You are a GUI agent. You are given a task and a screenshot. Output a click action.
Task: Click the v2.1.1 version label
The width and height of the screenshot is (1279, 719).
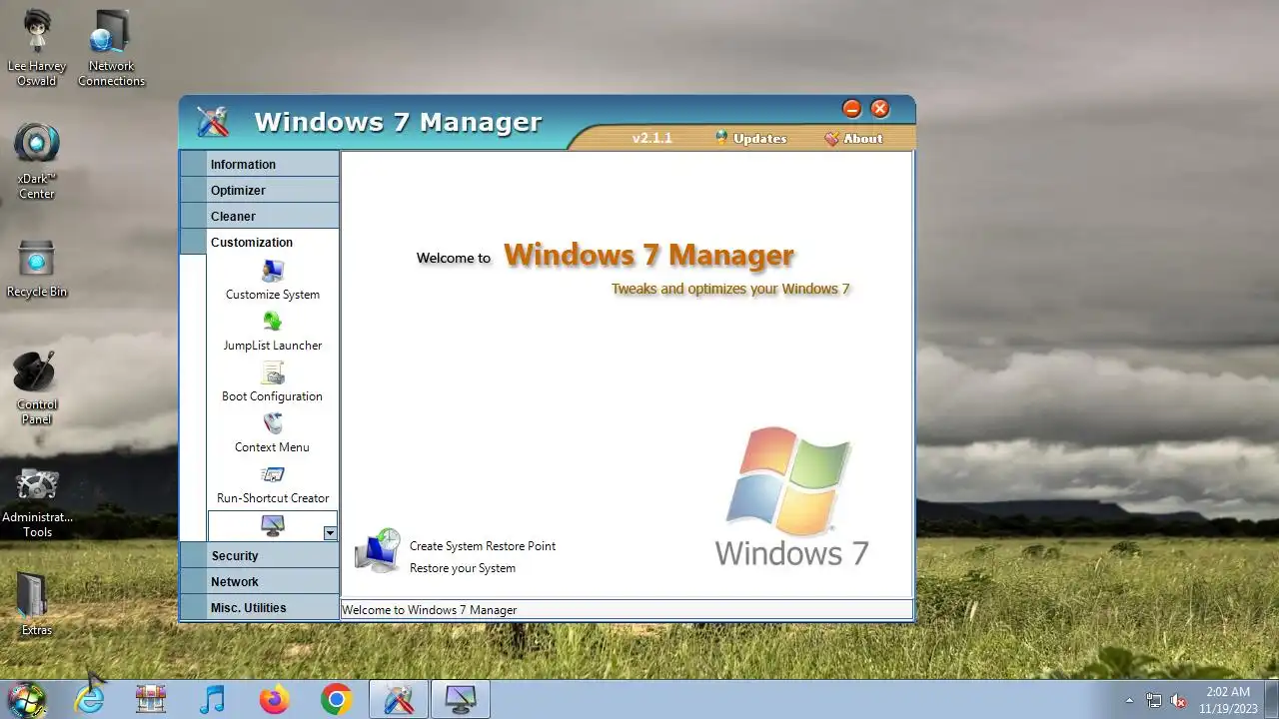tap(652, 139)
